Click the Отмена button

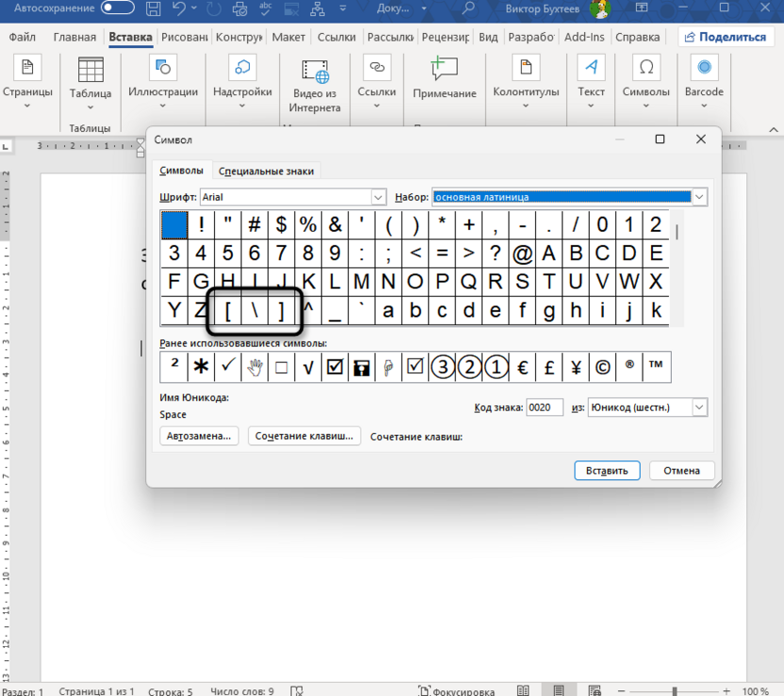coord(681,471)
